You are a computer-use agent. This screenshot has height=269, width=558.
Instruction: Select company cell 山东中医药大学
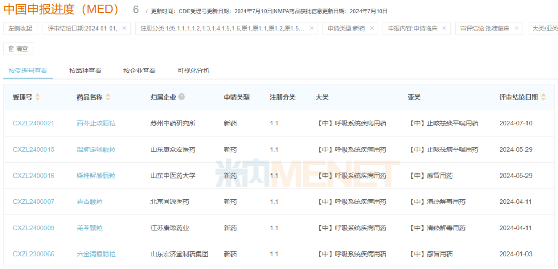point(173,176)
